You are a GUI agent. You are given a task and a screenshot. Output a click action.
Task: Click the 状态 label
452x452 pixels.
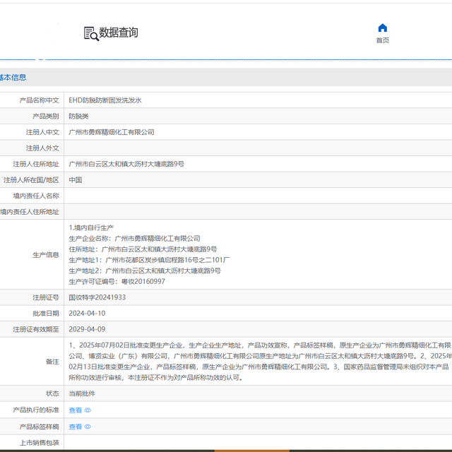click(52, 393)
